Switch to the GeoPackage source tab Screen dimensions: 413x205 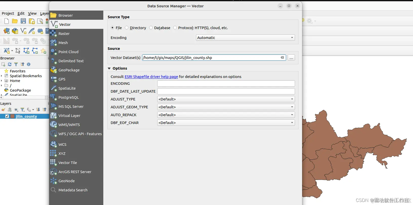[76, 70]
